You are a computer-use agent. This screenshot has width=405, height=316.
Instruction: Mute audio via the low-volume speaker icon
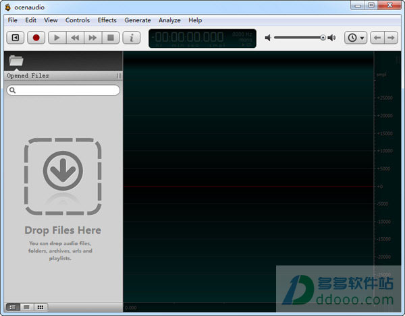pyautogui.click(x=268, y=38)
